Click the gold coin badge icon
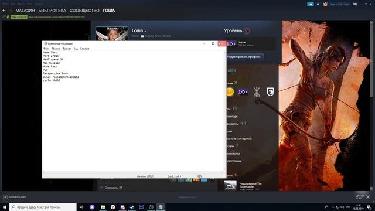Screen dimensions: 375x211 pos(230,92)
